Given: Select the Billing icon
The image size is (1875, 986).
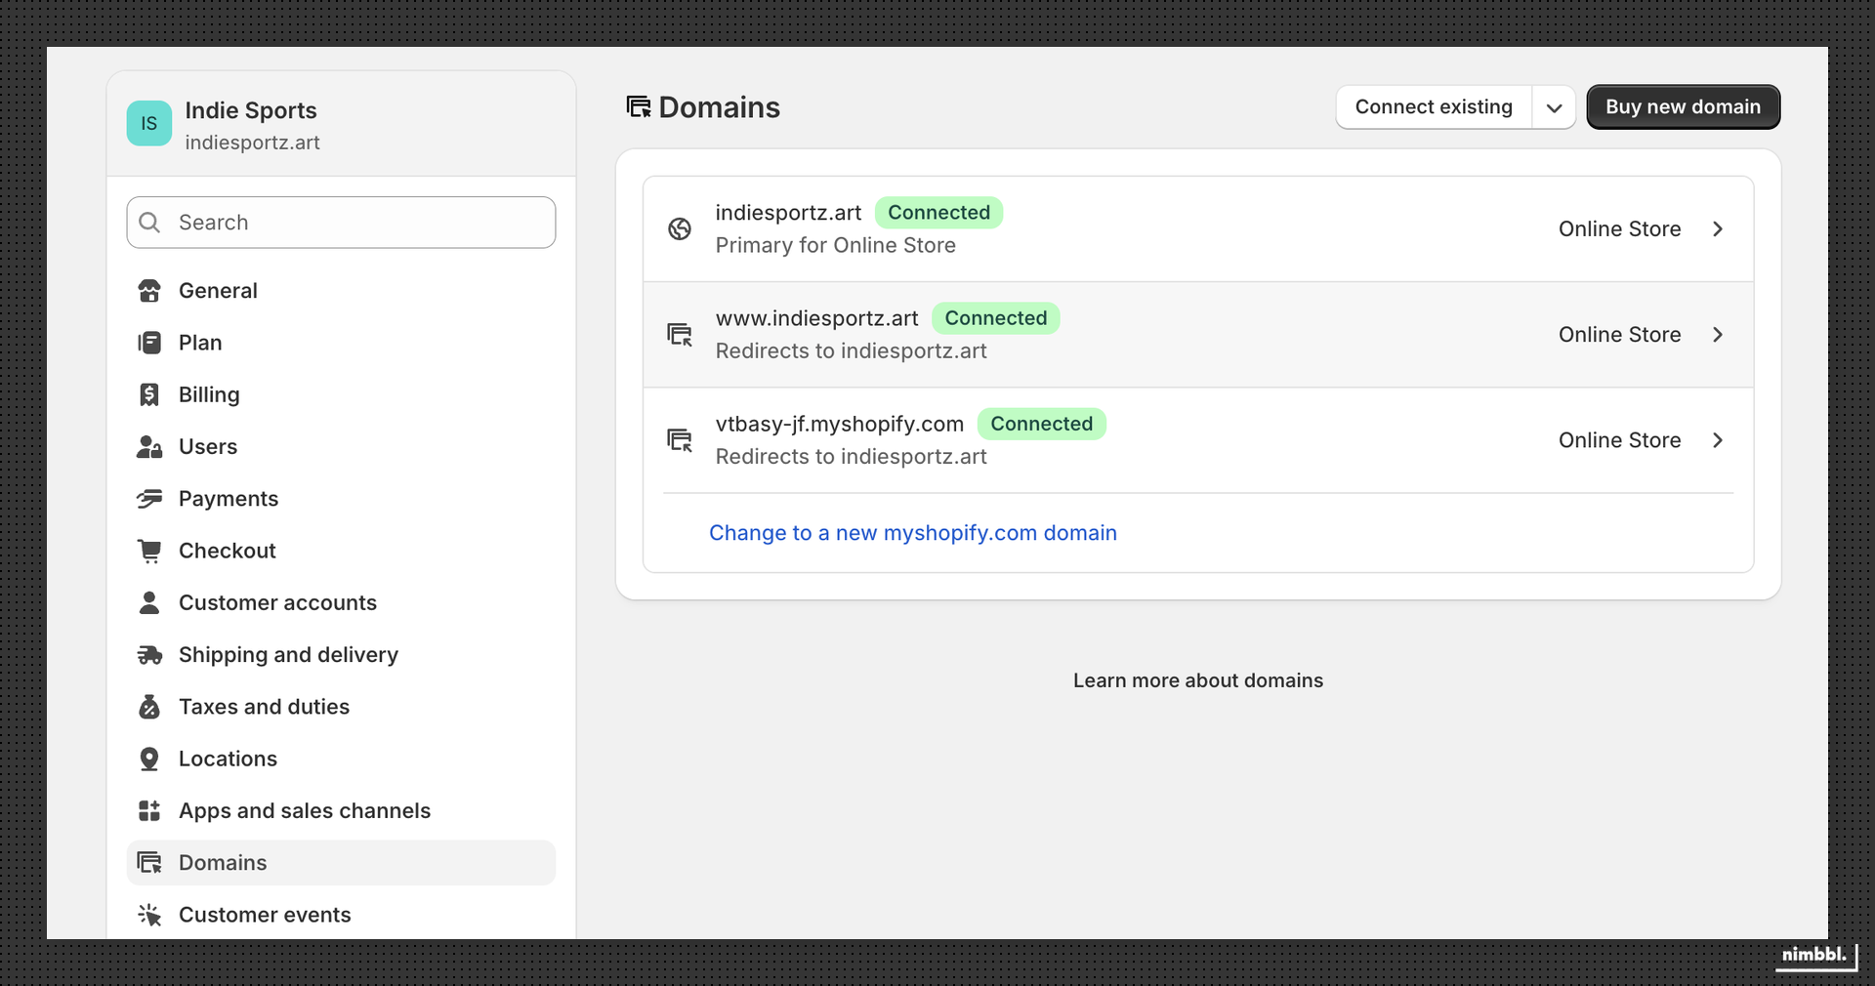Looking at the screenshot, I should 148,394.
